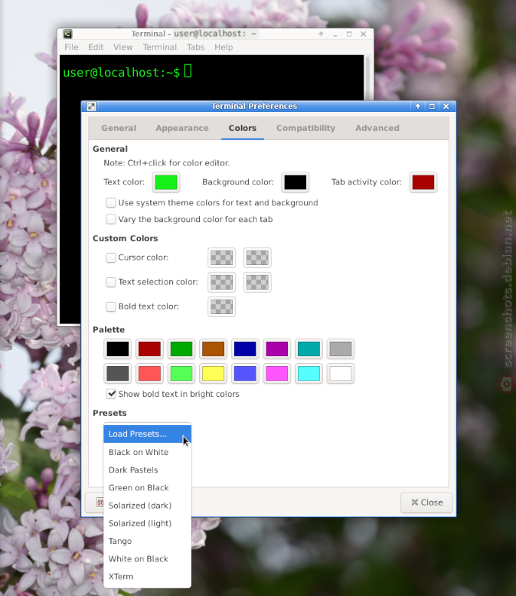Edit the brown-orange palette swatch

click(x=213, y=349)
